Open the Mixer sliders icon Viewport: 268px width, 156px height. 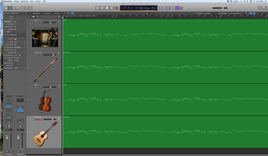click(x=27, y=8)
